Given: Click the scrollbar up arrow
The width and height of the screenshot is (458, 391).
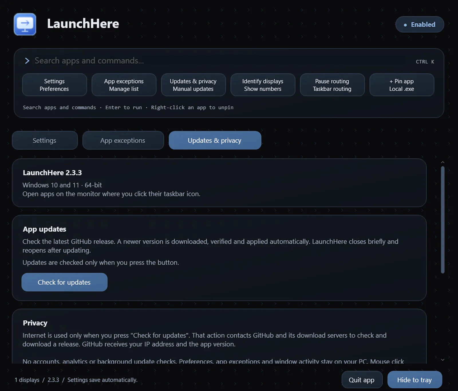Looking at the screenshot, I should click(x=443, y=162).
